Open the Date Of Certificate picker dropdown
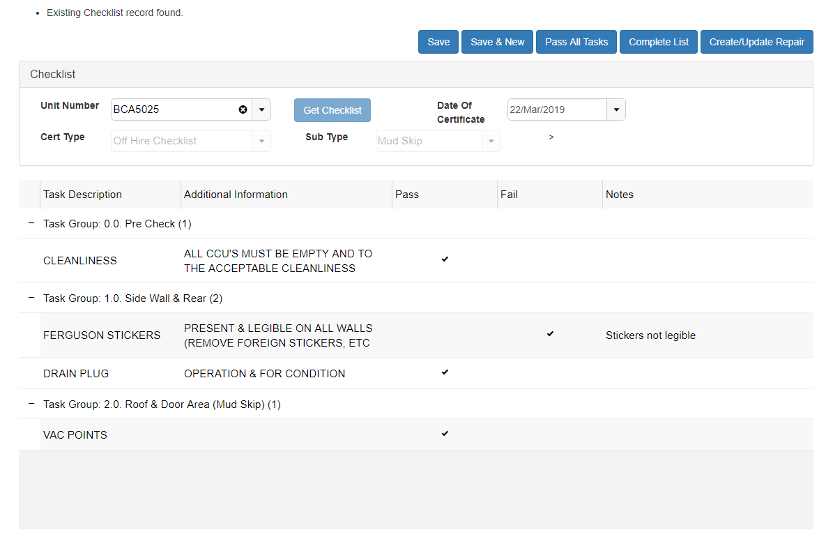The height and width of the screenshot is (537, 826). [x=616, y=109]
